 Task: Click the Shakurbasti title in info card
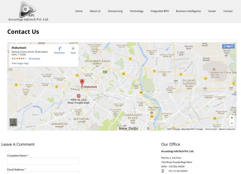tap(19, 48)
